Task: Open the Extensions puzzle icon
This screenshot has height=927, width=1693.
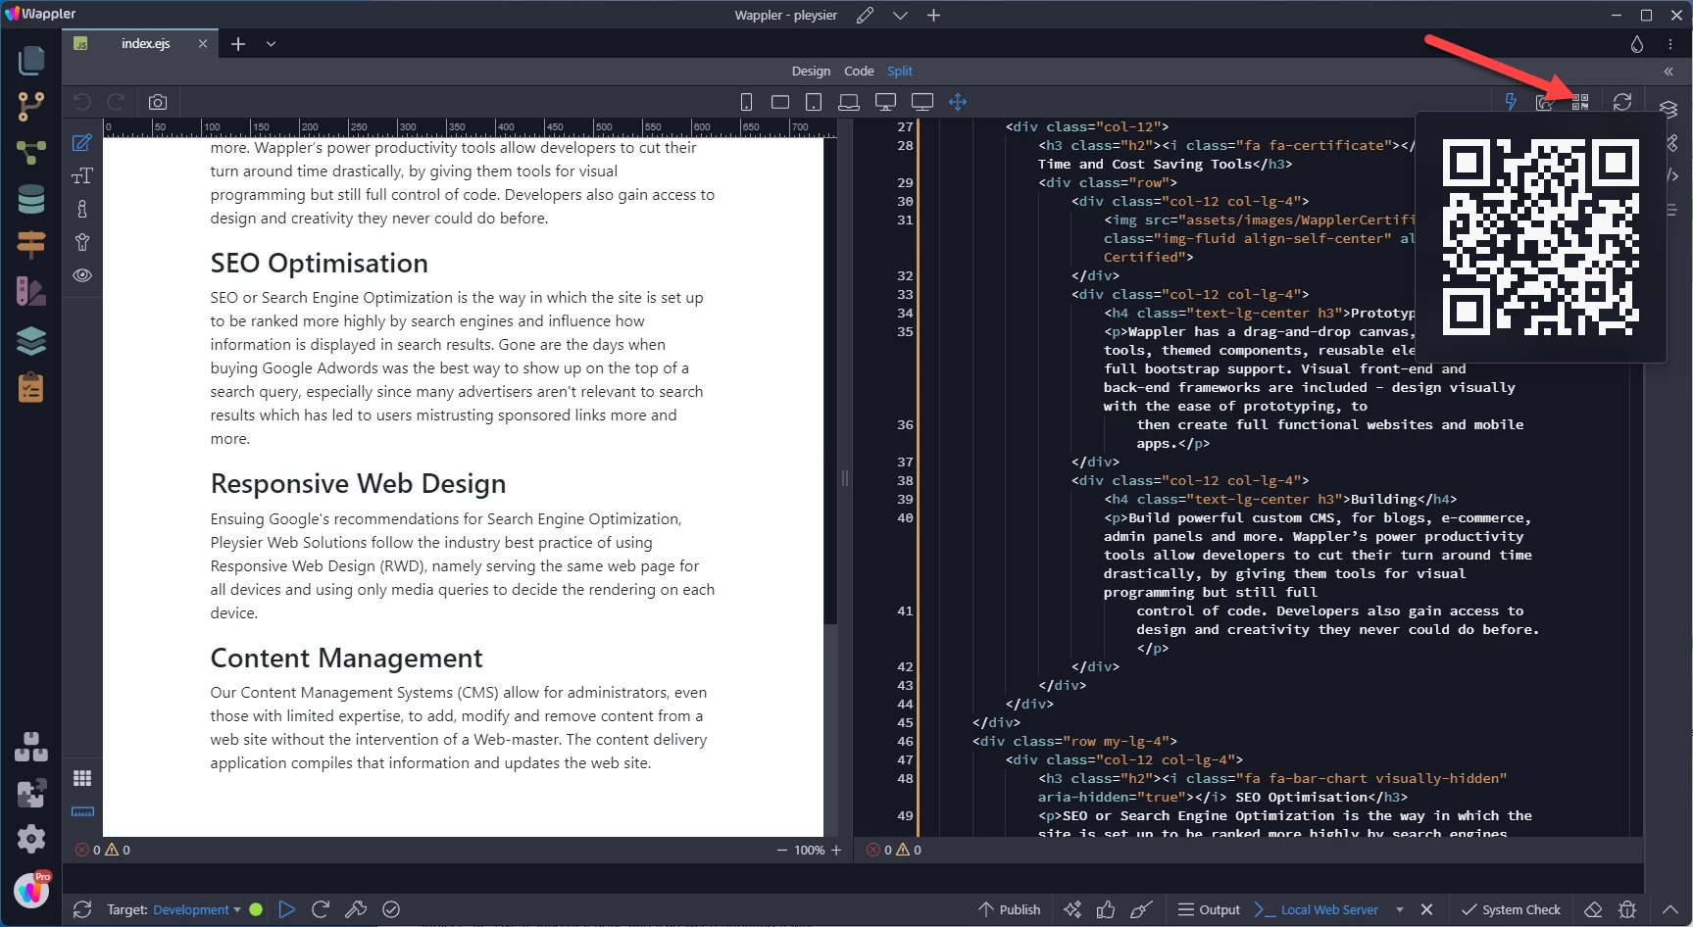Action: pos(31,793)
